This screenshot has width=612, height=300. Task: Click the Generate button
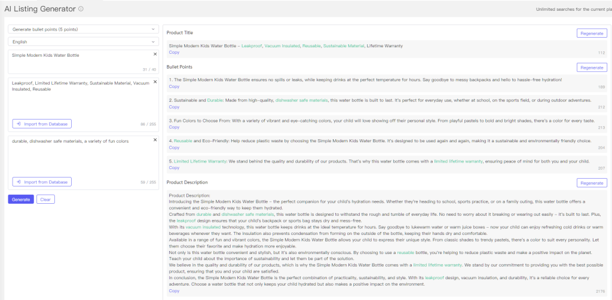pos(21,200)
